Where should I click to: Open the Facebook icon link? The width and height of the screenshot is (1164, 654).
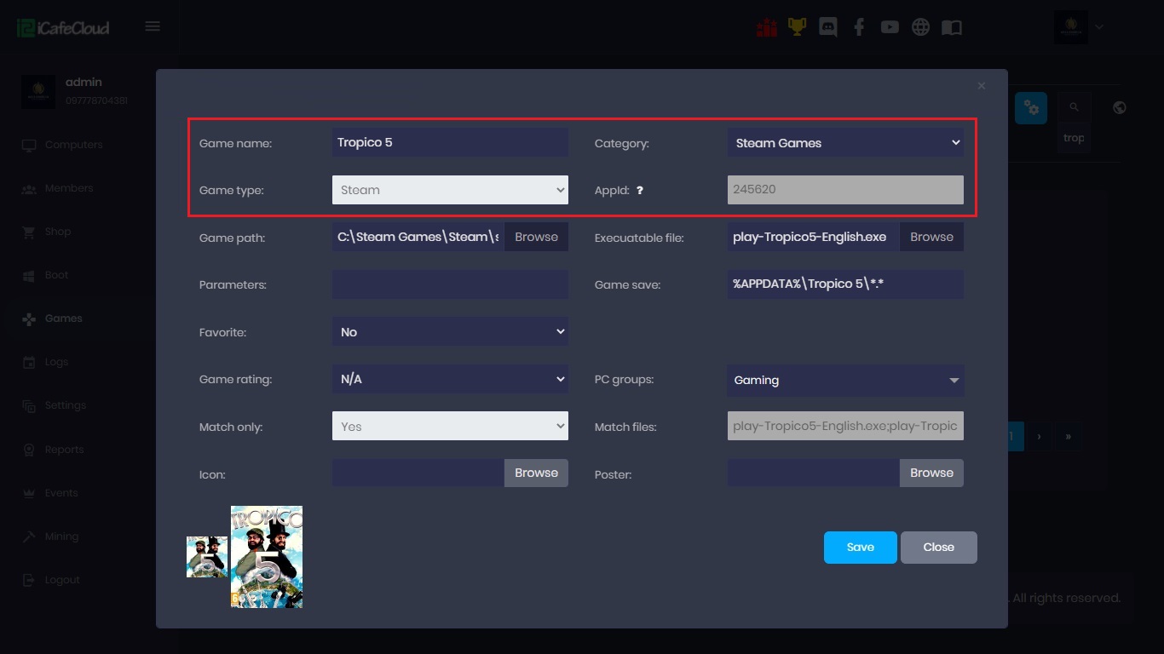click(x=859, y=27)
